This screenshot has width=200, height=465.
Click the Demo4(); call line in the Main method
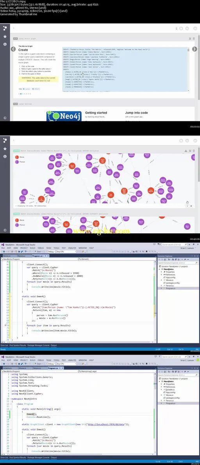click(x=32, y=414)
